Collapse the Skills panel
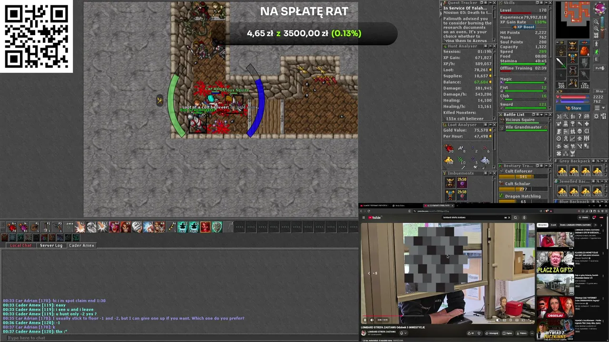This screenshot has height=342, width=609. tap(546, 3)
